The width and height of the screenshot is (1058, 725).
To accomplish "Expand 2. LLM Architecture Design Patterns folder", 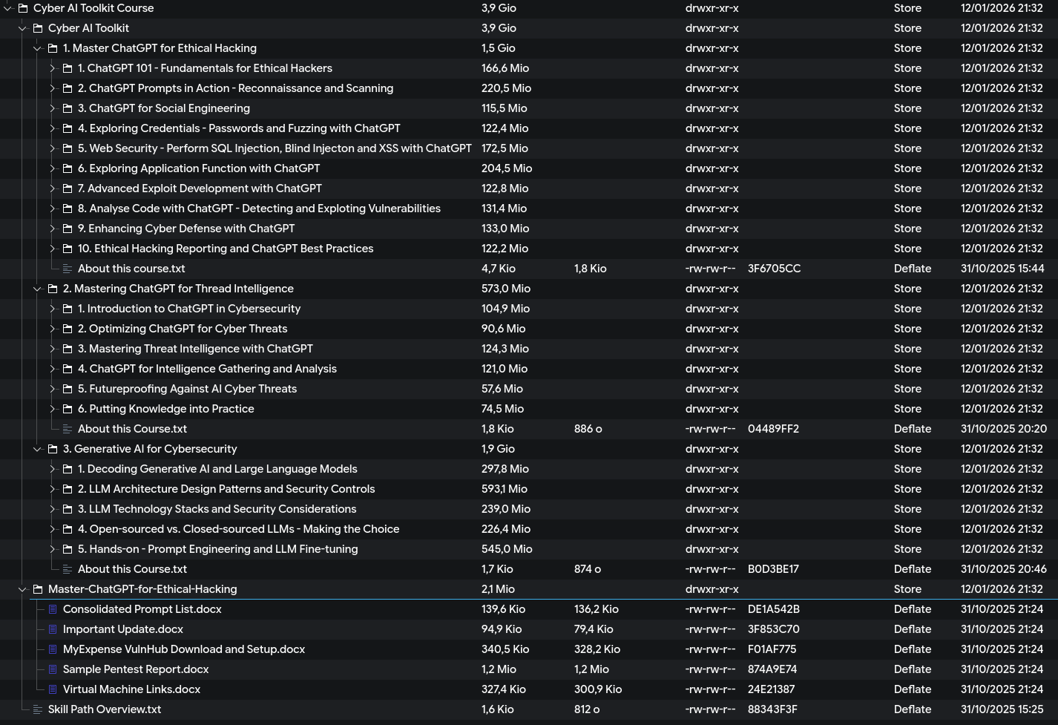I will pyautogui.click(x=52, y=489).
